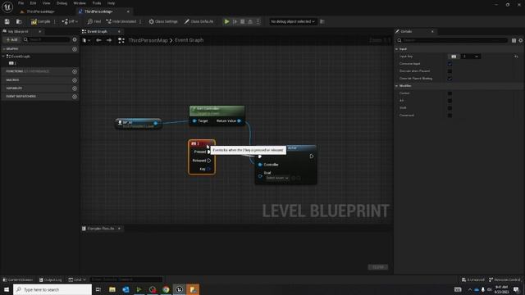Open the Compile options menu dots

[55, 21]
